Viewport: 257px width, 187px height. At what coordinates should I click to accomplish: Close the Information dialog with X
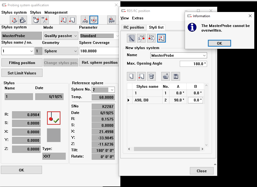pos(250,16)
